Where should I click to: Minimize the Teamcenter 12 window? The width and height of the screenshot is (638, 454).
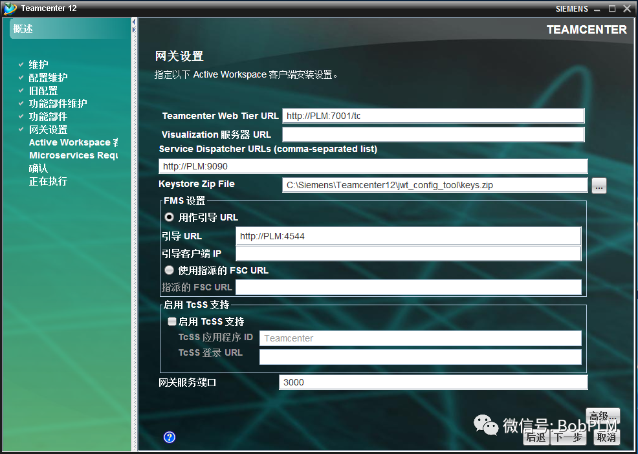coord(597,9)
